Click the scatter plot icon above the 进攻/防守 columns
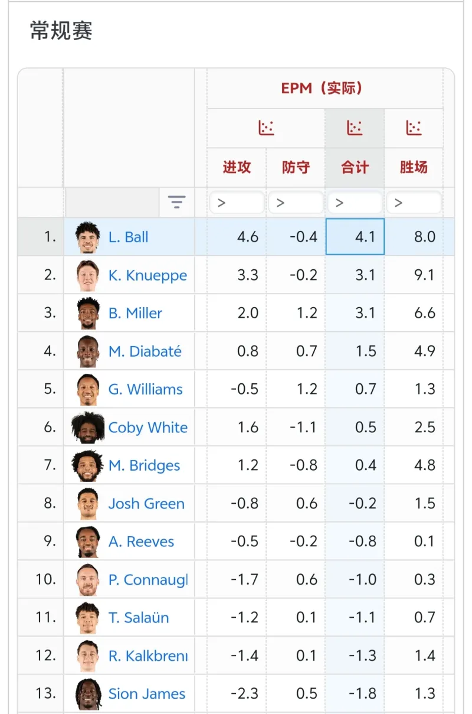 pos(266,126)
